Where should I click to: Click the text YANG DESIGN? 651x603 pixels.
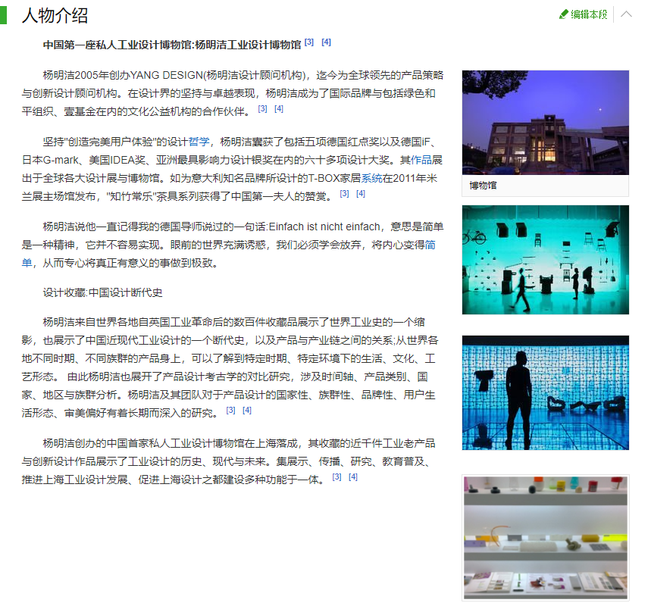pos(167,75)
